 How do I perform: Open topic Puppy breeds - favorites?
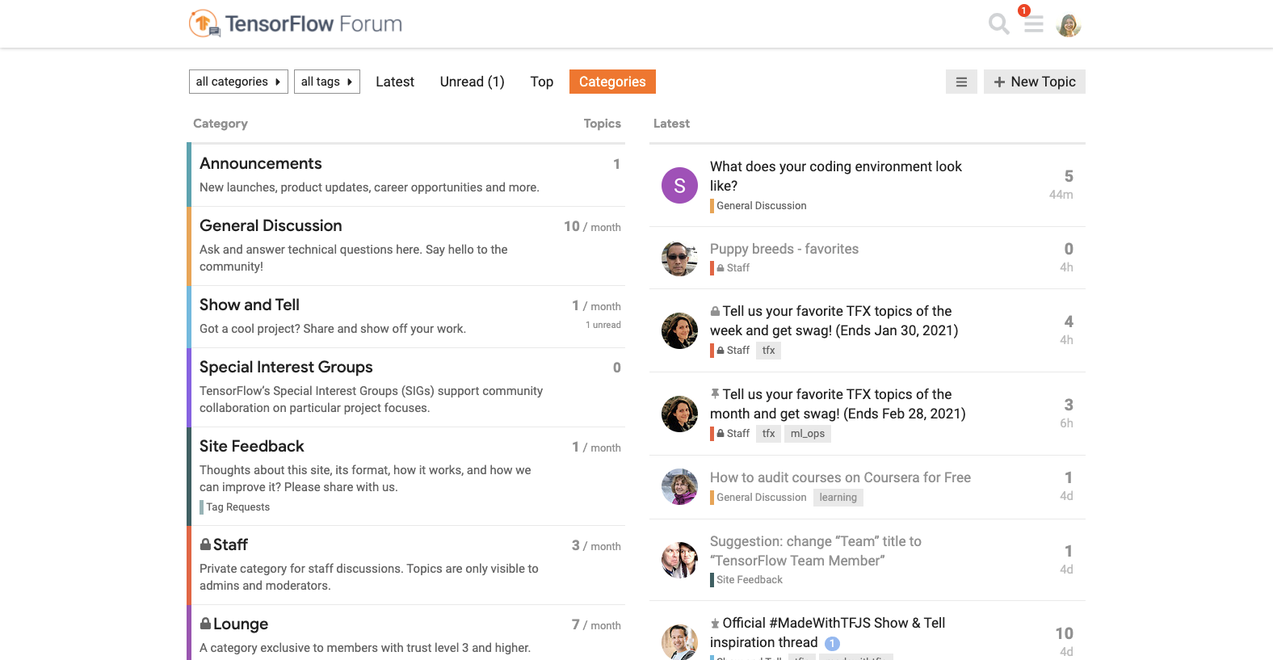[784, 249]
